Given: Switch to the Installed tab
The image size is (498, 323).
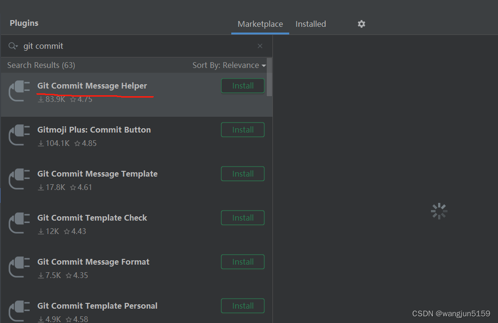Looking at the screenshot, I should [311, 24].
